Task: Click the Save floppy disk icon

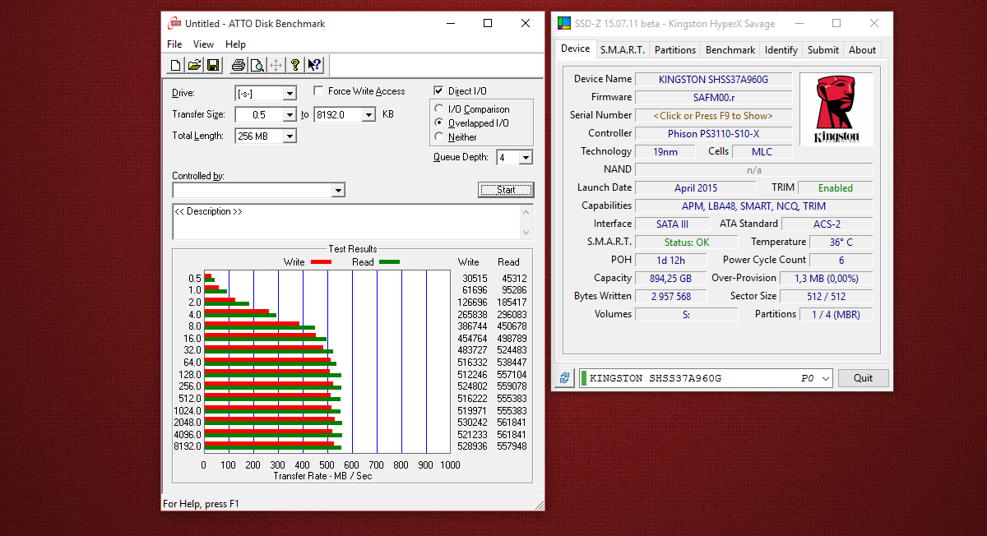Action: click(213, 65)
